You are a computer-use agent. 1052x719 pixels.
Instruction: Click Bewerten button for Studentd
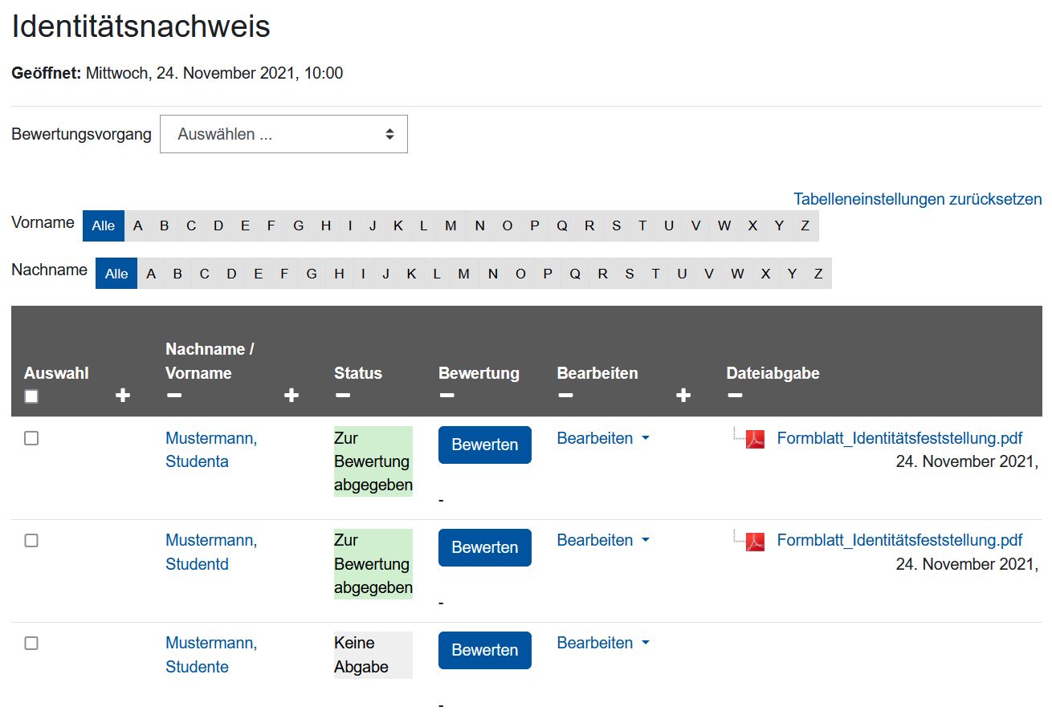click(x=485, y=547)
